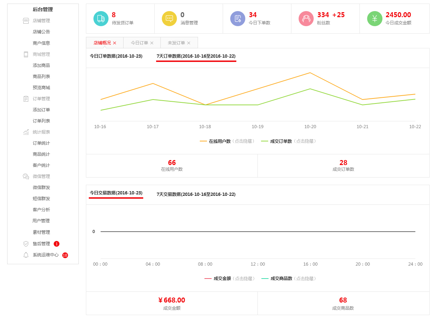Collapse the 店铺管理 menu group
The image size is (444, 319).
(41, 21)
